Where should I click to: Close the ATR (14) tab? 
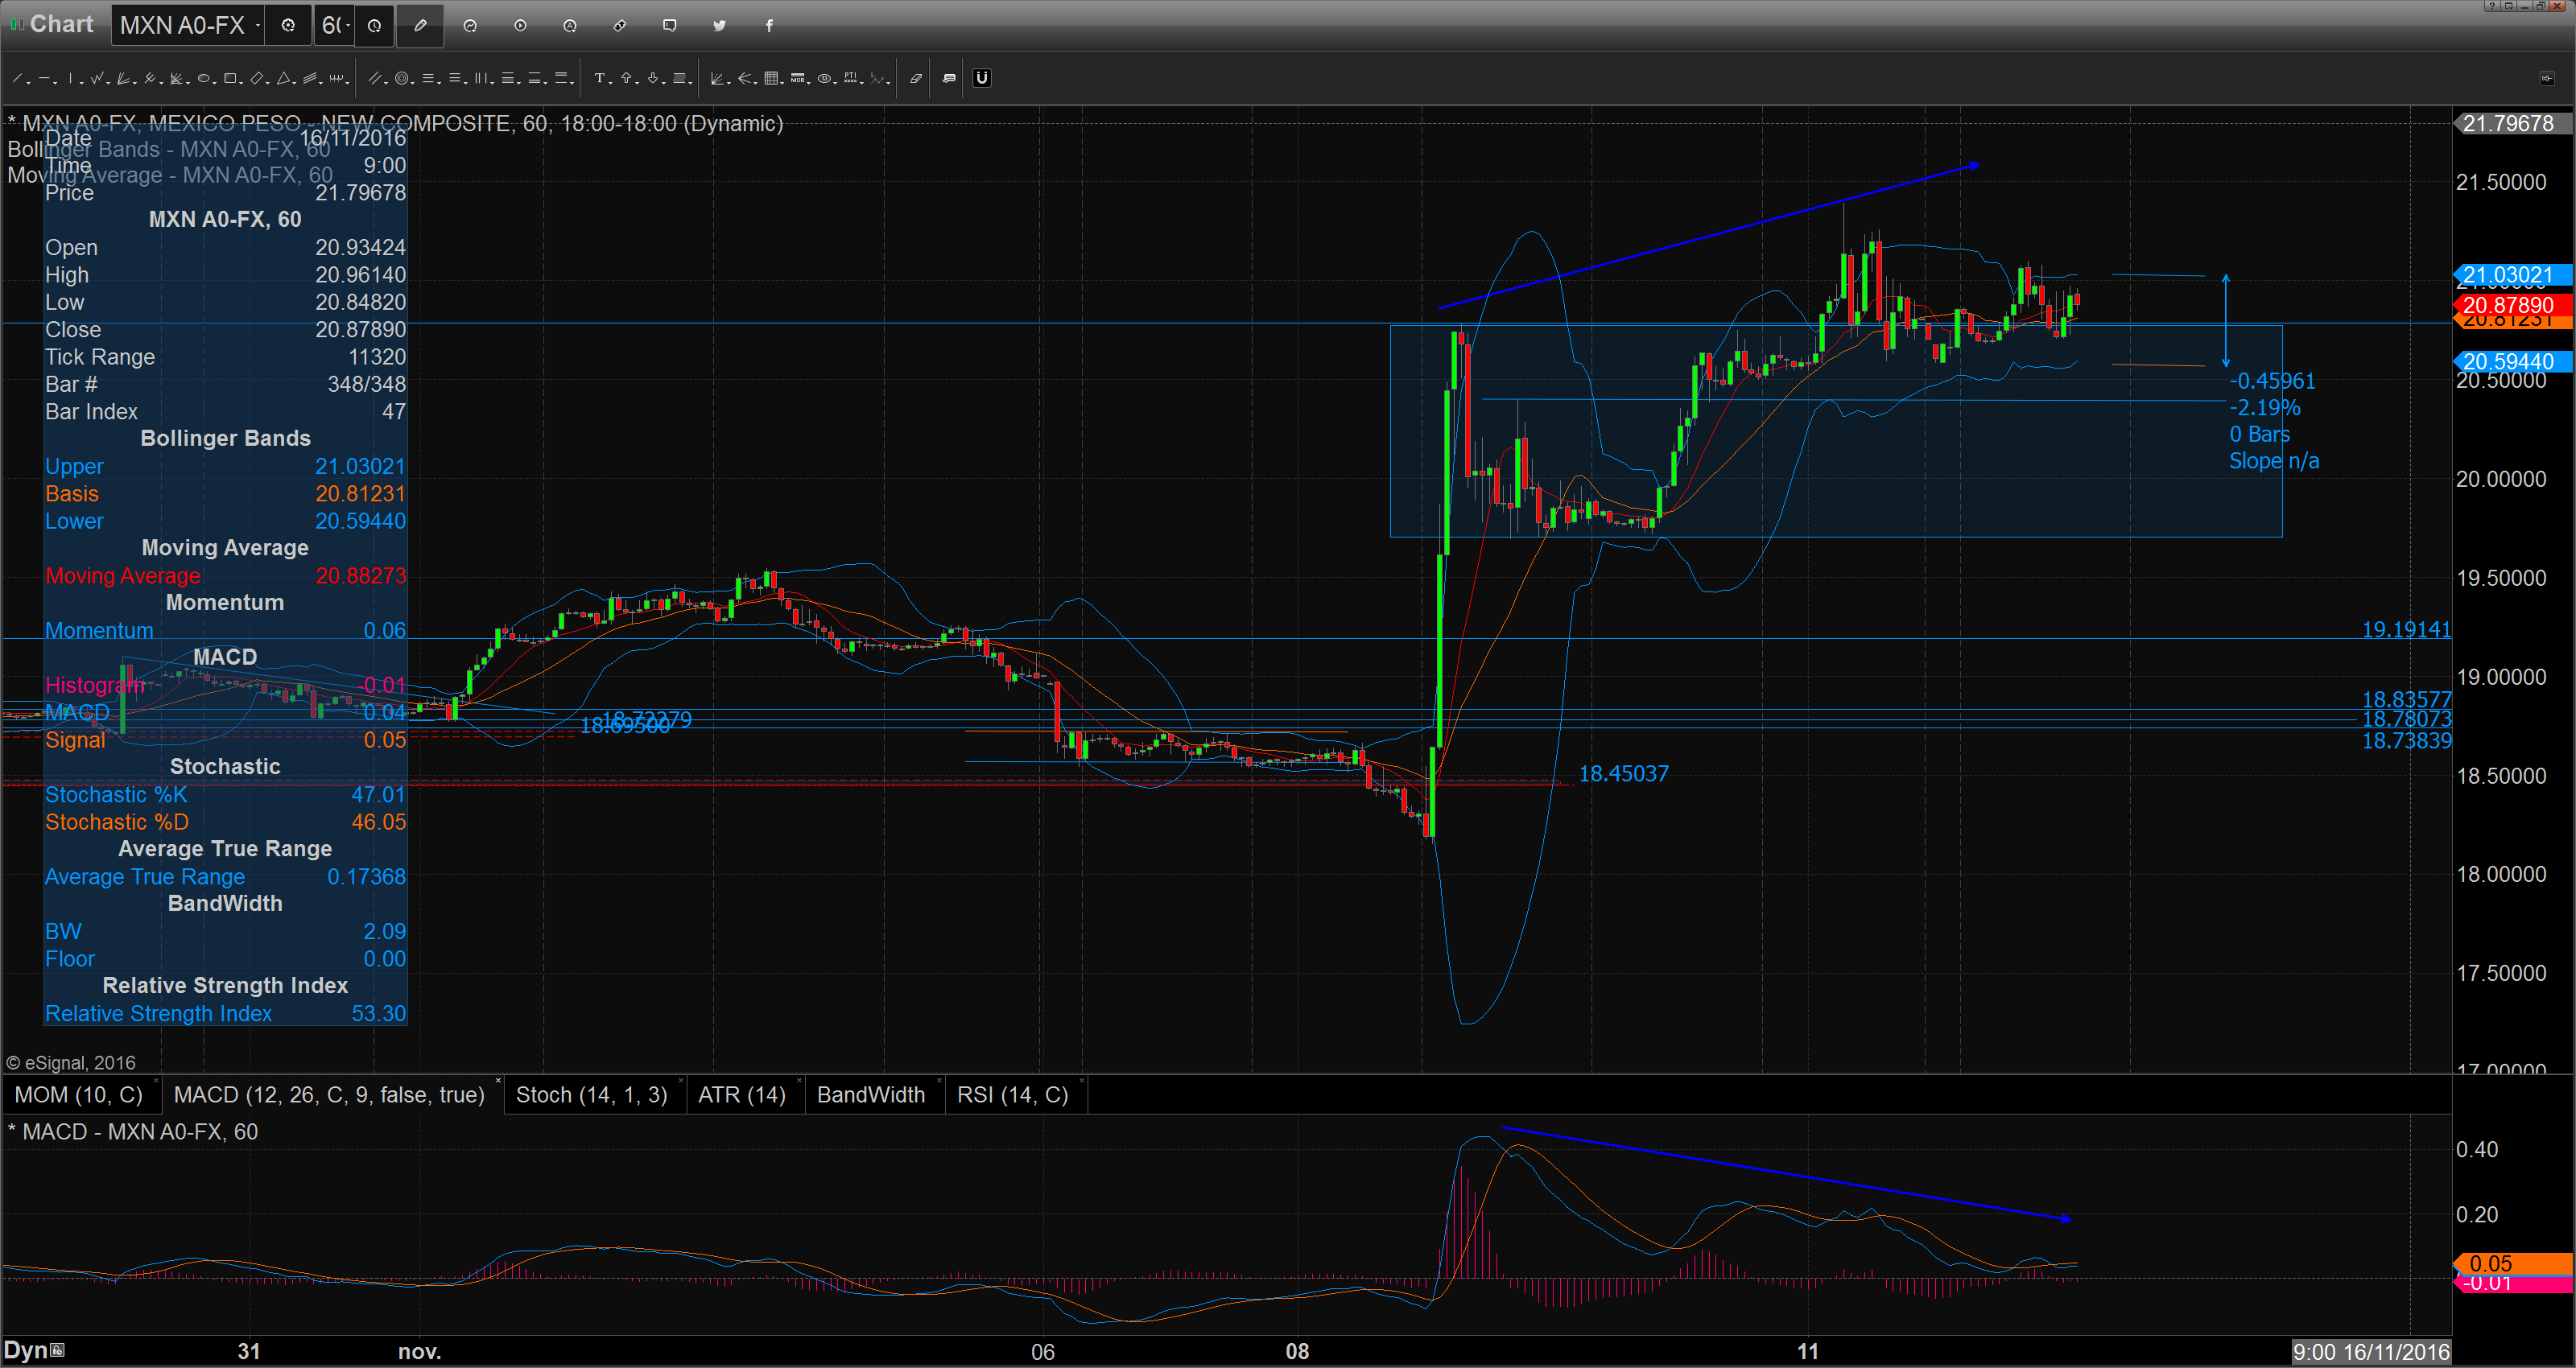pos(799,1081)
